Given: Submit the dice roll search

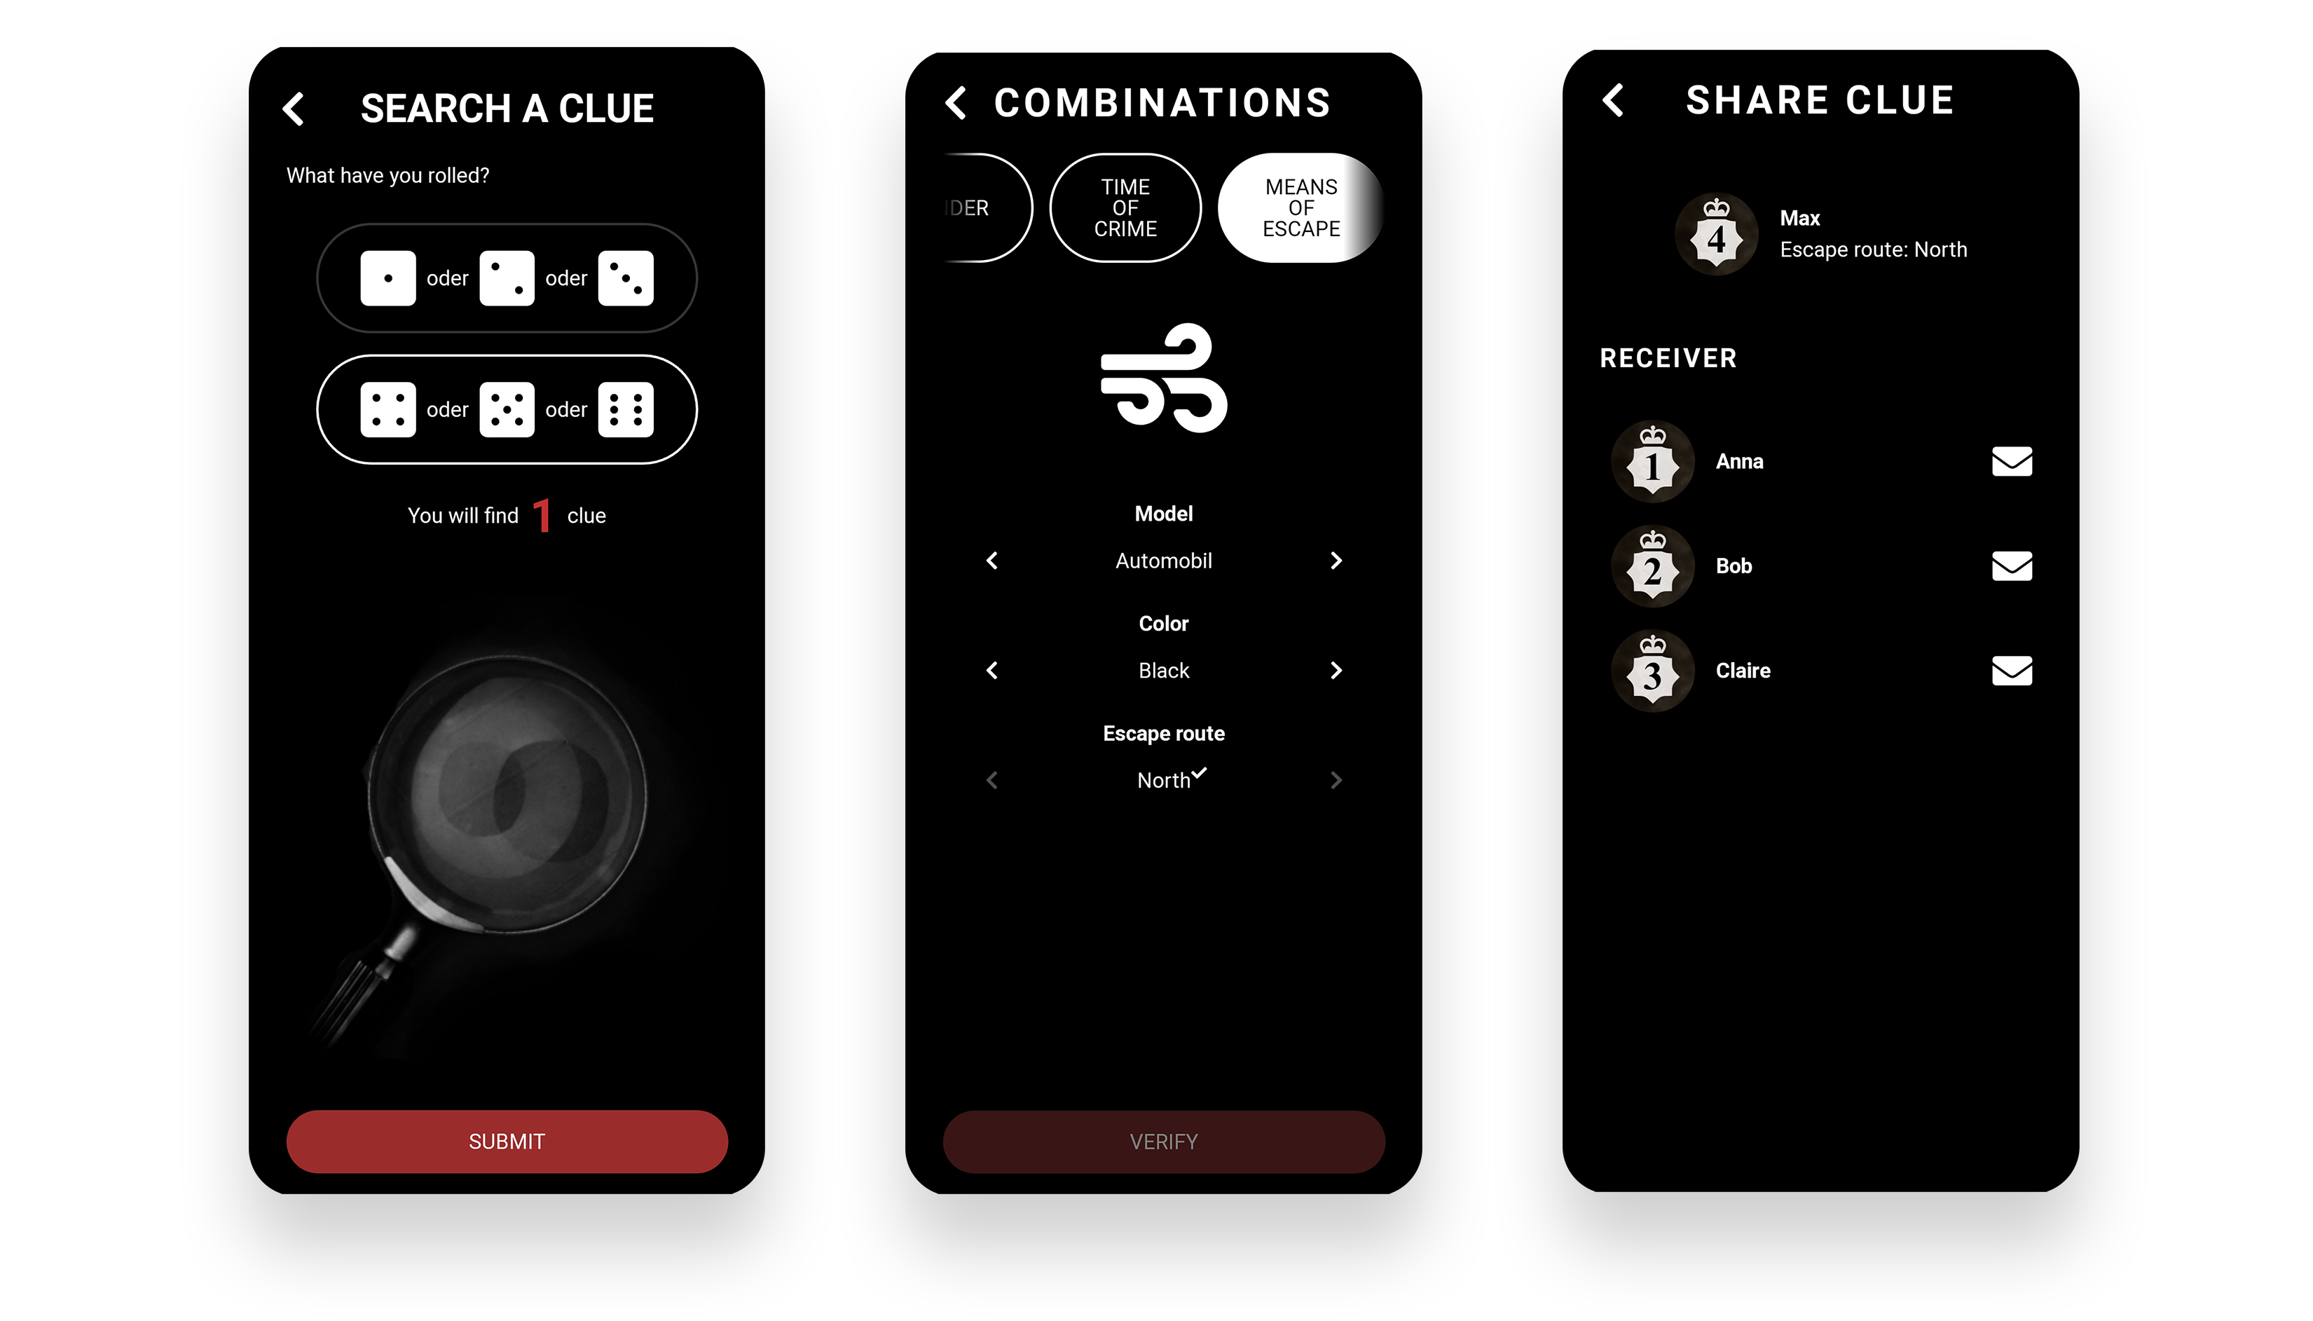Looking at the screenshot, I should (x=505, y=1142).
